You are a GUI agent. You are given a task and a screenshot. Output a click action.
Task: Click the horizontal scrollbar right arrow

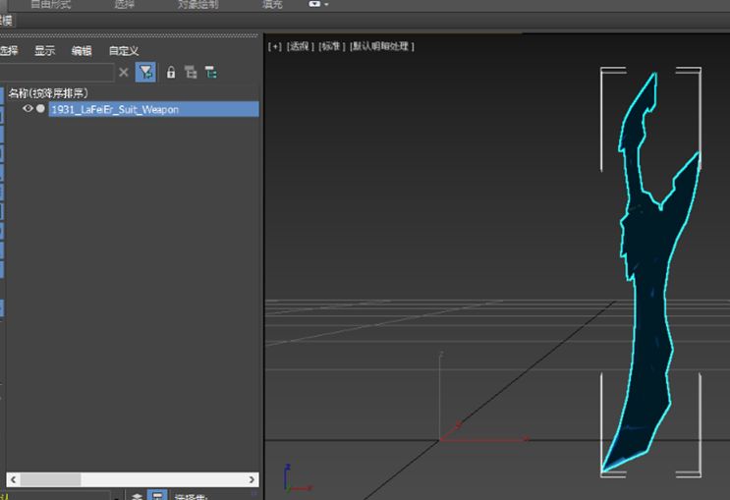[252, 479]
